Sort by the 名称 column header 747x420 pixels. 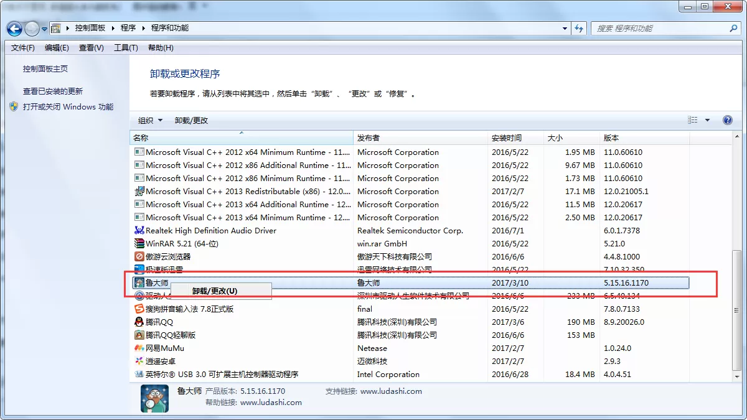(x=242, y=138)
